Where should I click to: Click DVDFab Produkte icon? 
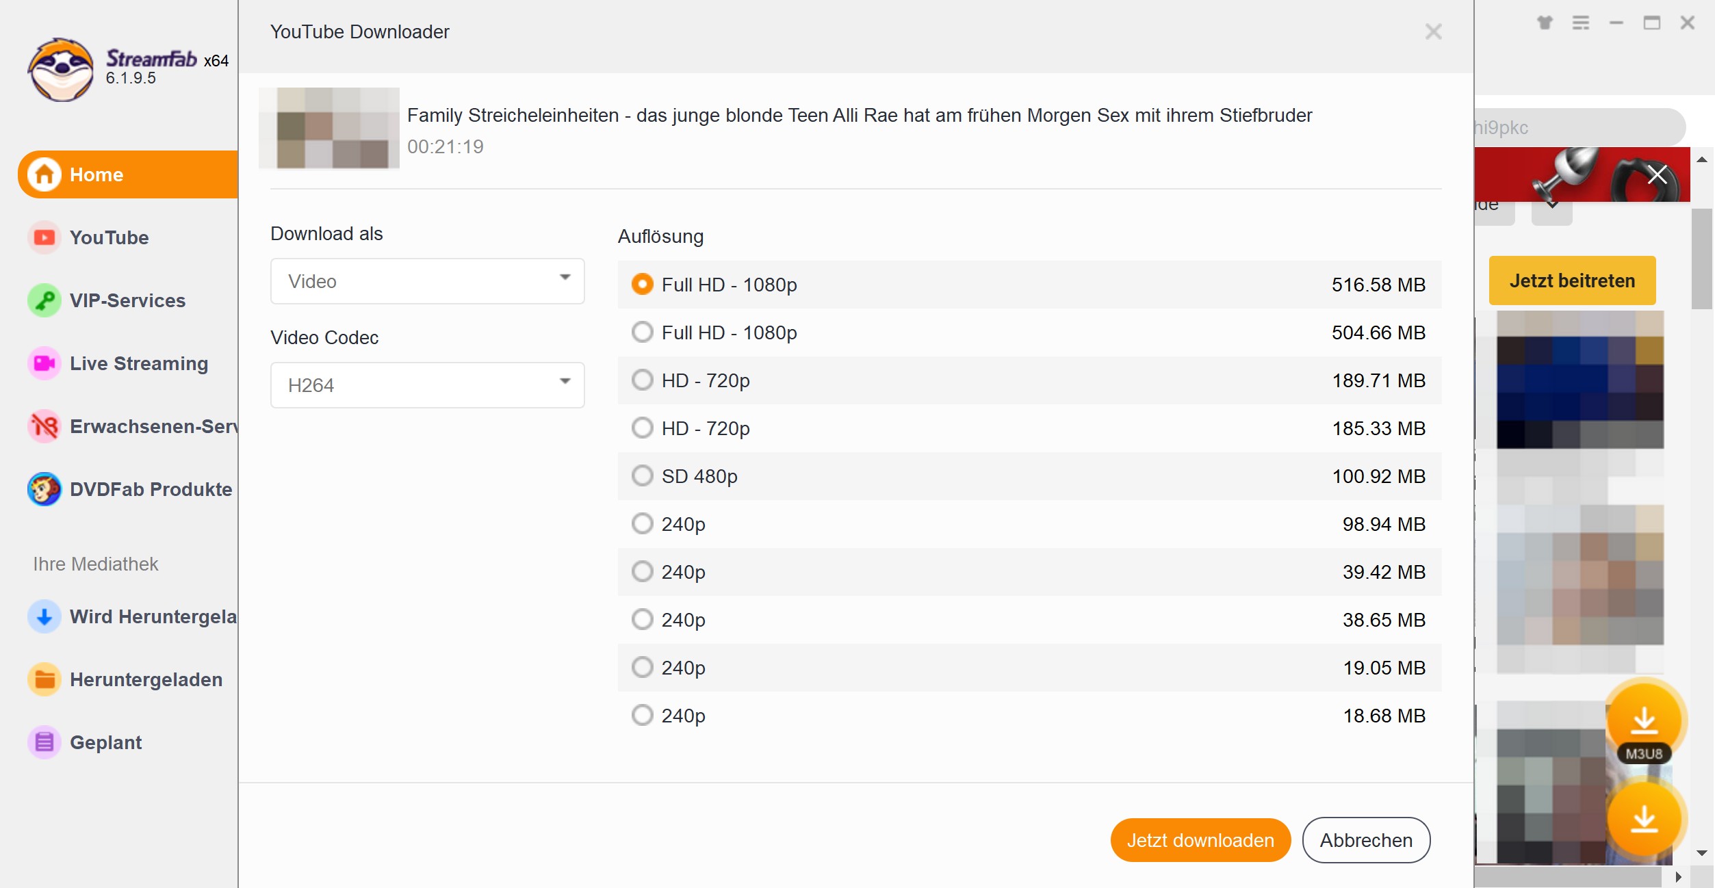[x=42, y=489]
